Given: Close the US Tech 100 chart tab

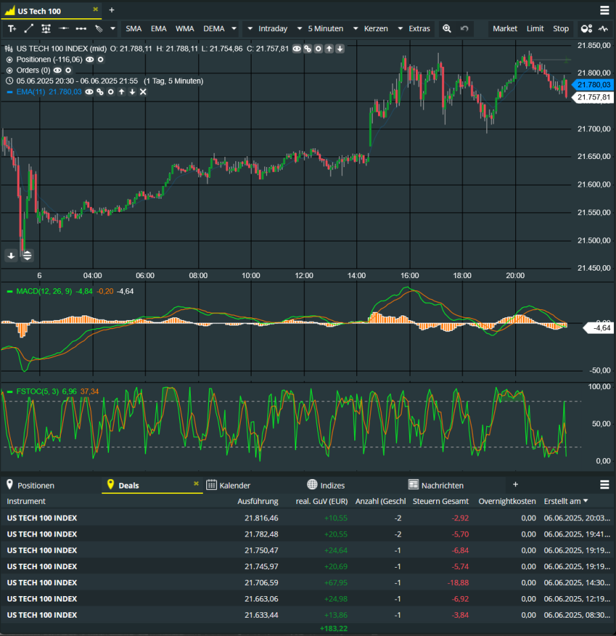Looking at the screenshot, I should click(95, 9).
